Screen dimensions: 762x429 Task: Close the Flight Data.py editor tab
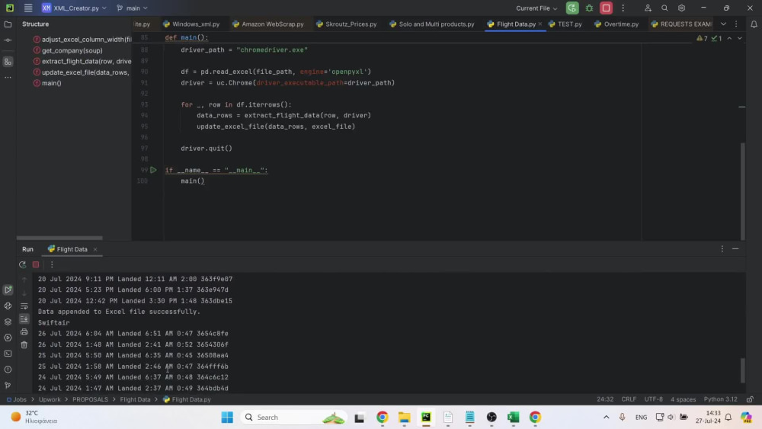[540, 24]
